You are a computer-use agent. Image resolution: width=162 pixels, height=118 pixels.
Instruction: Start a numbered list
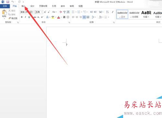(79, 12)
